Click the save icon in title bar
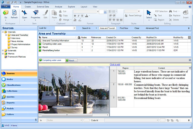The height and width of the screenshot is (129, 193). (x=8, y=2)
